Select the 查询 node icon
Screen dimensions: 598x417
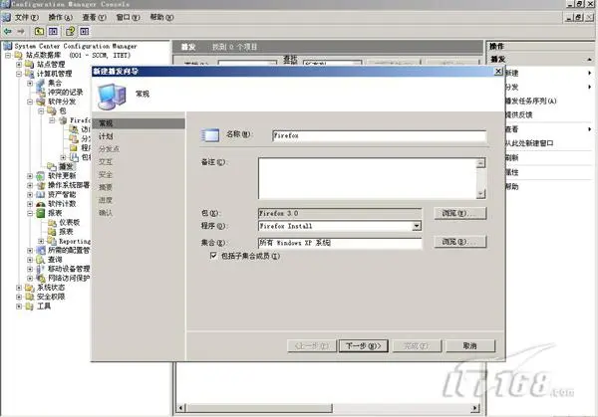(41, 260)
